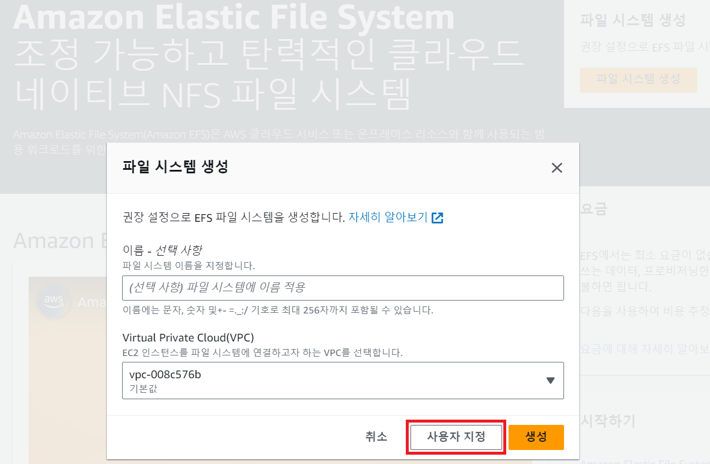Click background 파일 시스템 생성 button
Image resolution: width=710 pixels, height=464 pixels.
pyautogui.click(x=638, y=79)
